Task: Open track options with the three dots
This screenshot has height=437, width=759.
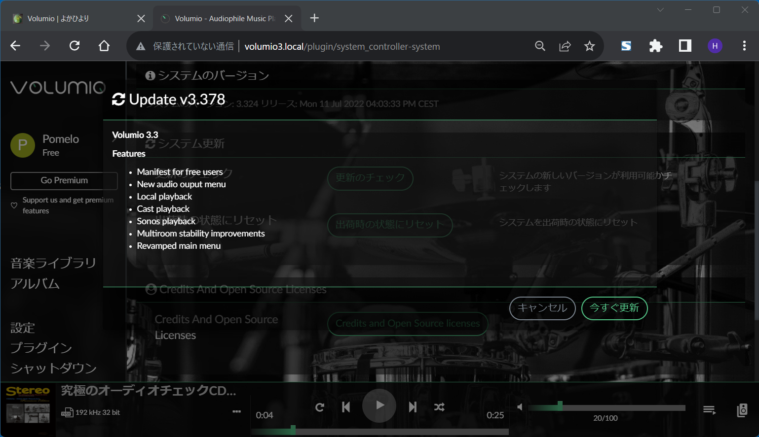Action: coord(236,411)
